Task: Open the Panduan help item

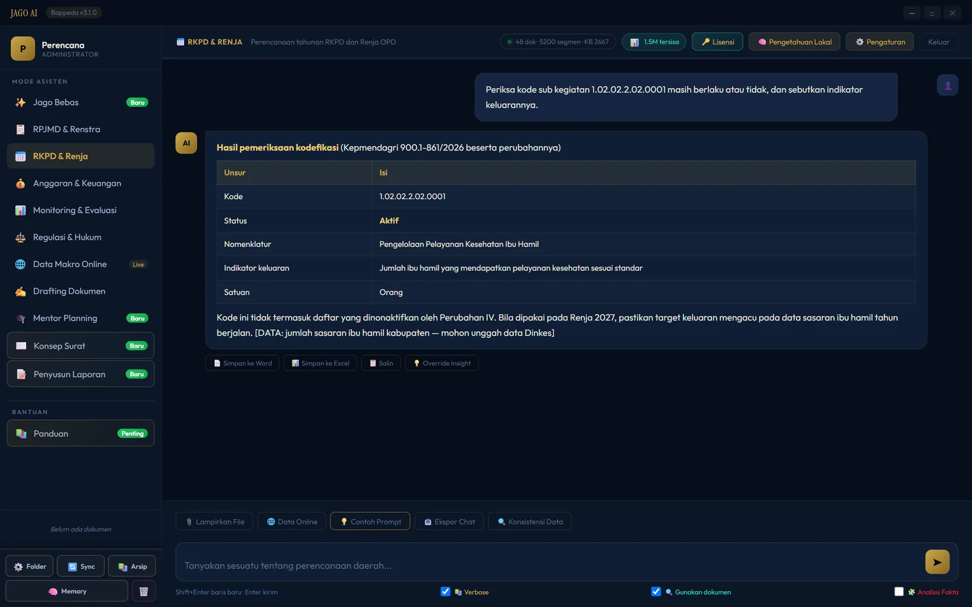Action: 81,433
